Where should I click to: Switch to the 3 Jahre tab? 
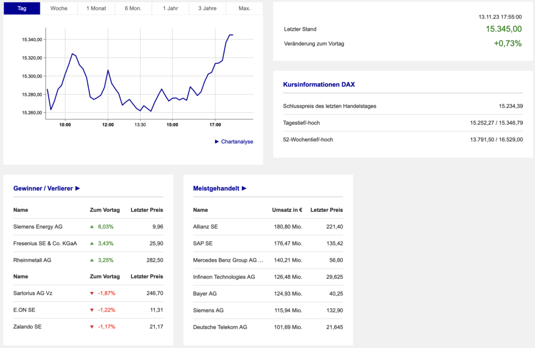click(x=208, y=8)
